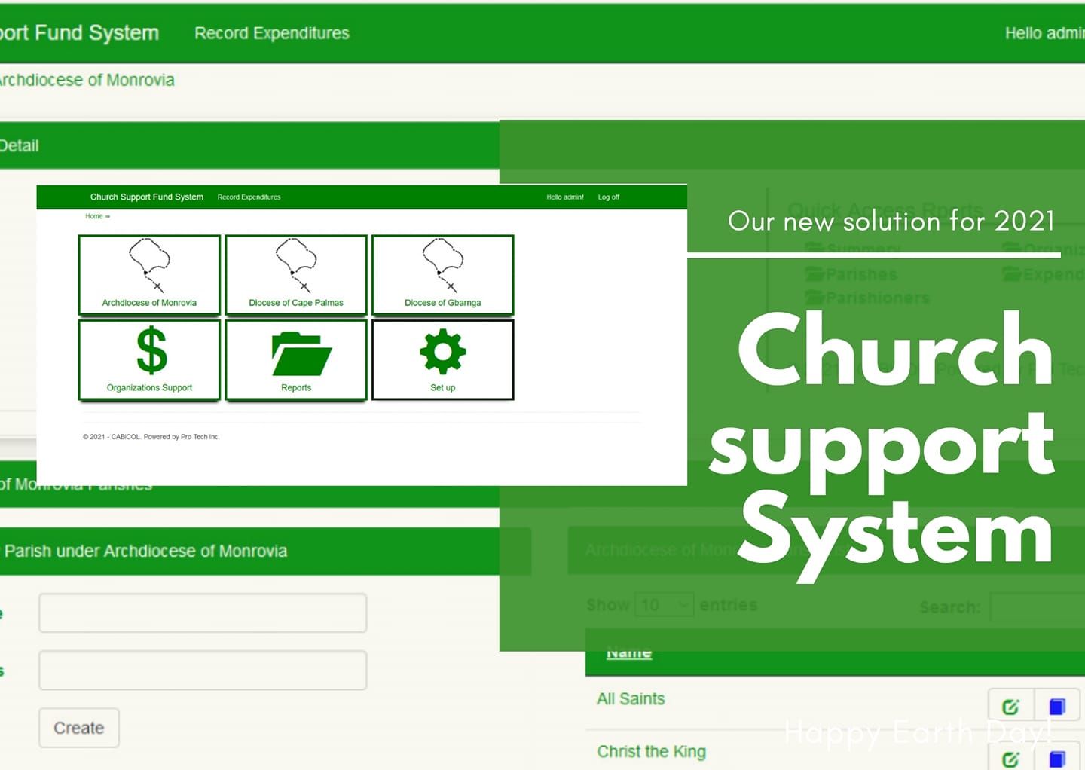Click Church Support Fund System inset title
The height and width of the screenshot is (770, 1085).
[147, 197]
